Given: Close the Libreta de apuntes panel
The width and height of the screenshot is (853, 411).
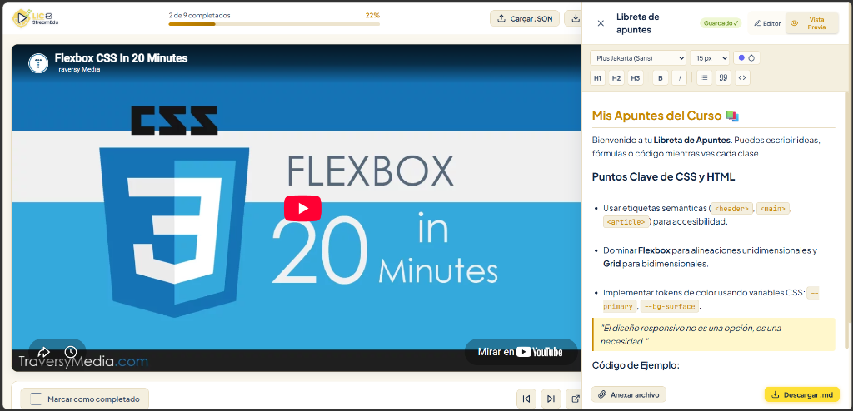Looking at the screenshot, I should point(601,23).
